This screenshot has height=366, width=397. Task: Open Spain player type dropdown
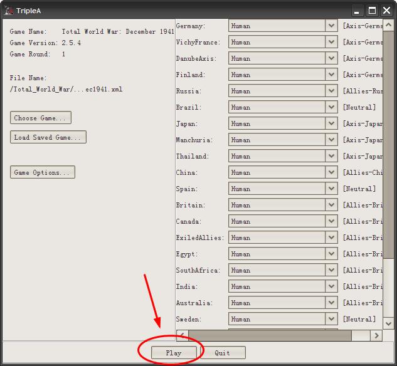(x=283, y=189)
